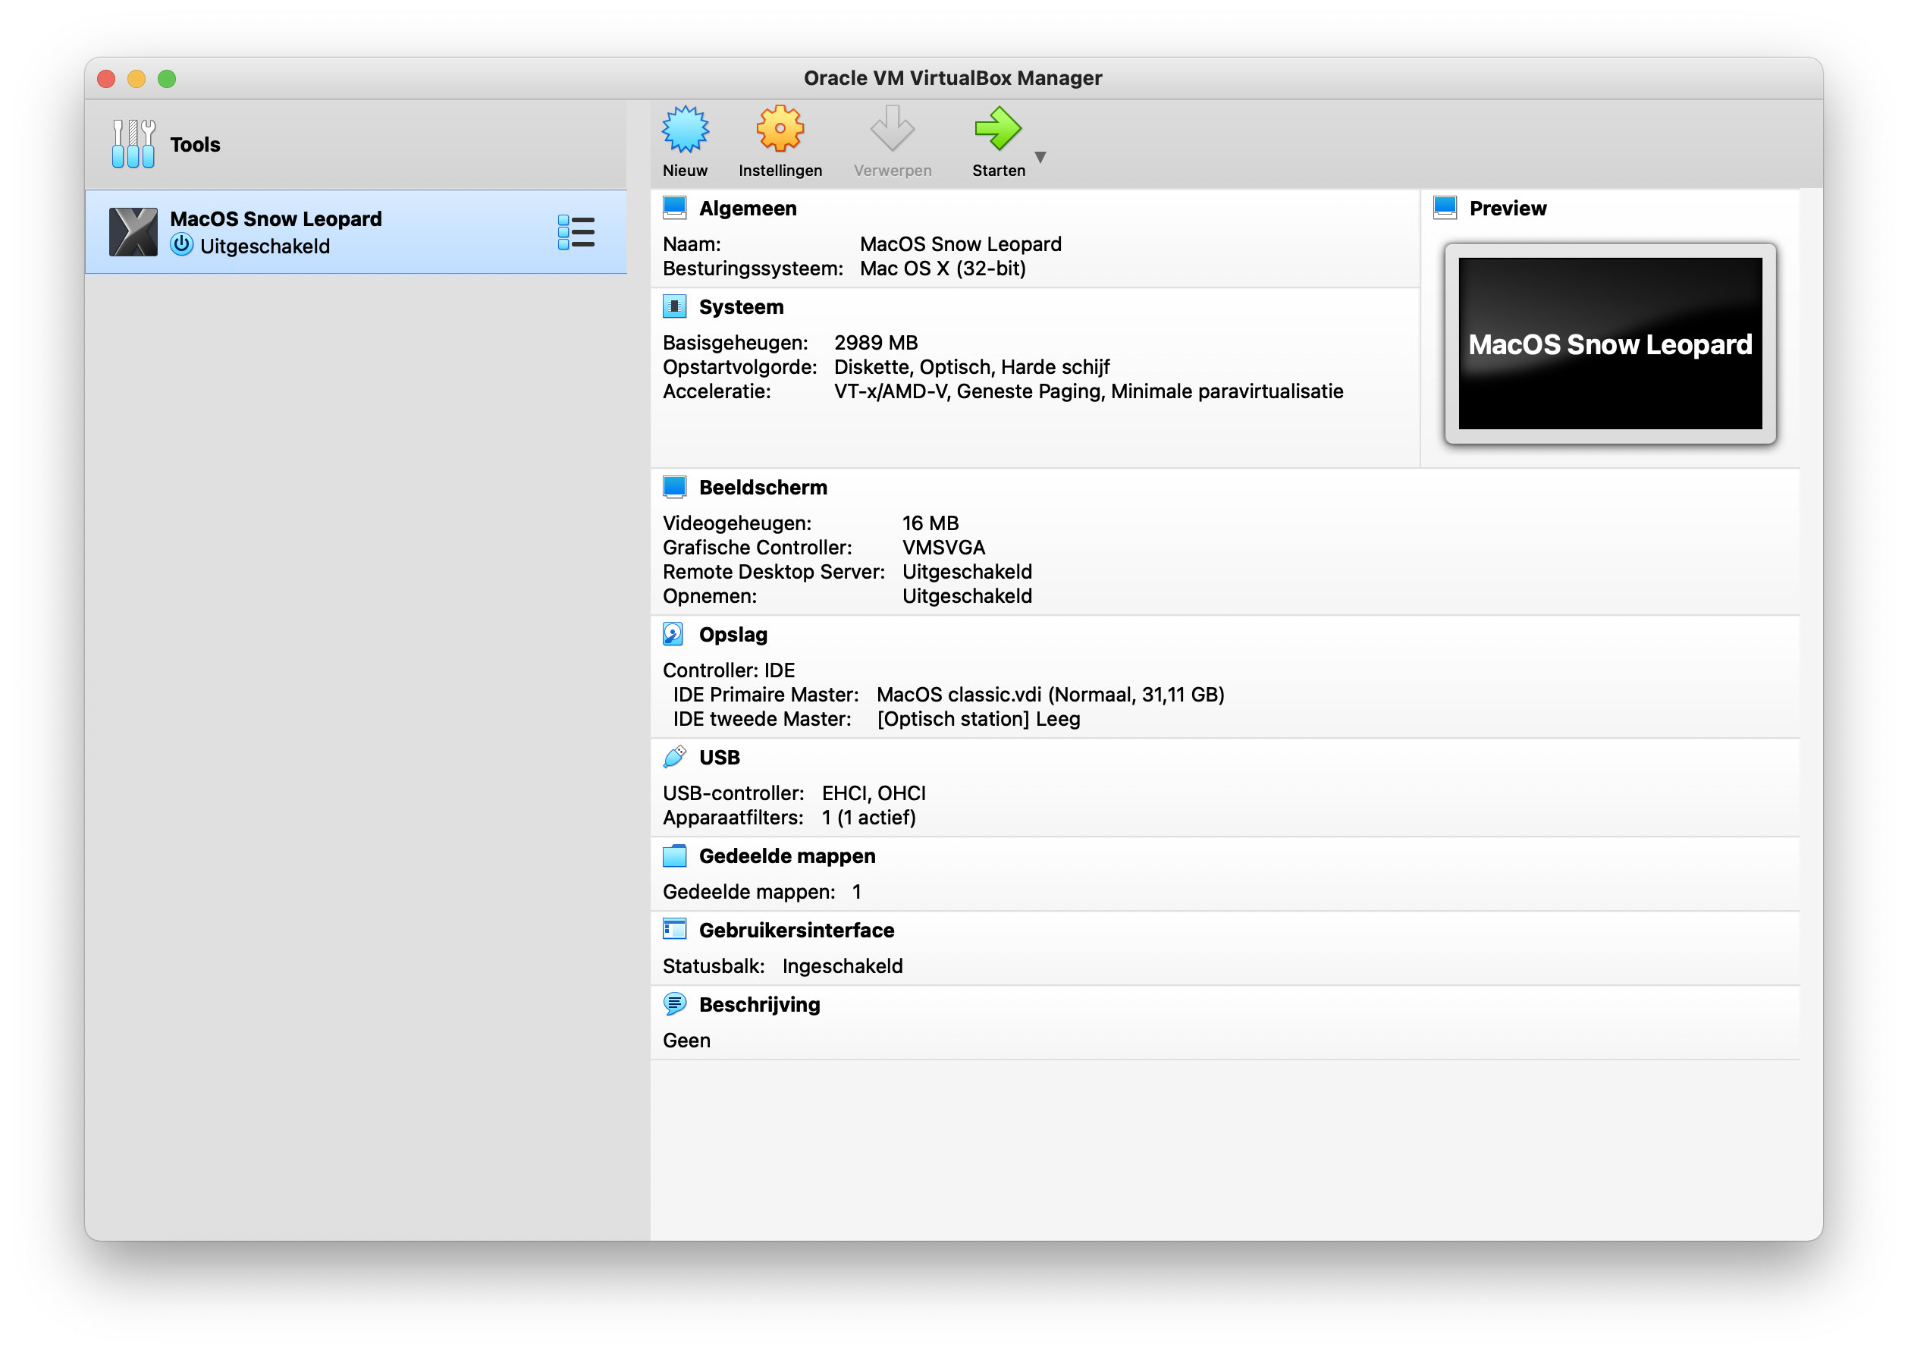Click the Nieuw starburst icon
Viewport: 1908px width, 1353px height.
[685, 129]
